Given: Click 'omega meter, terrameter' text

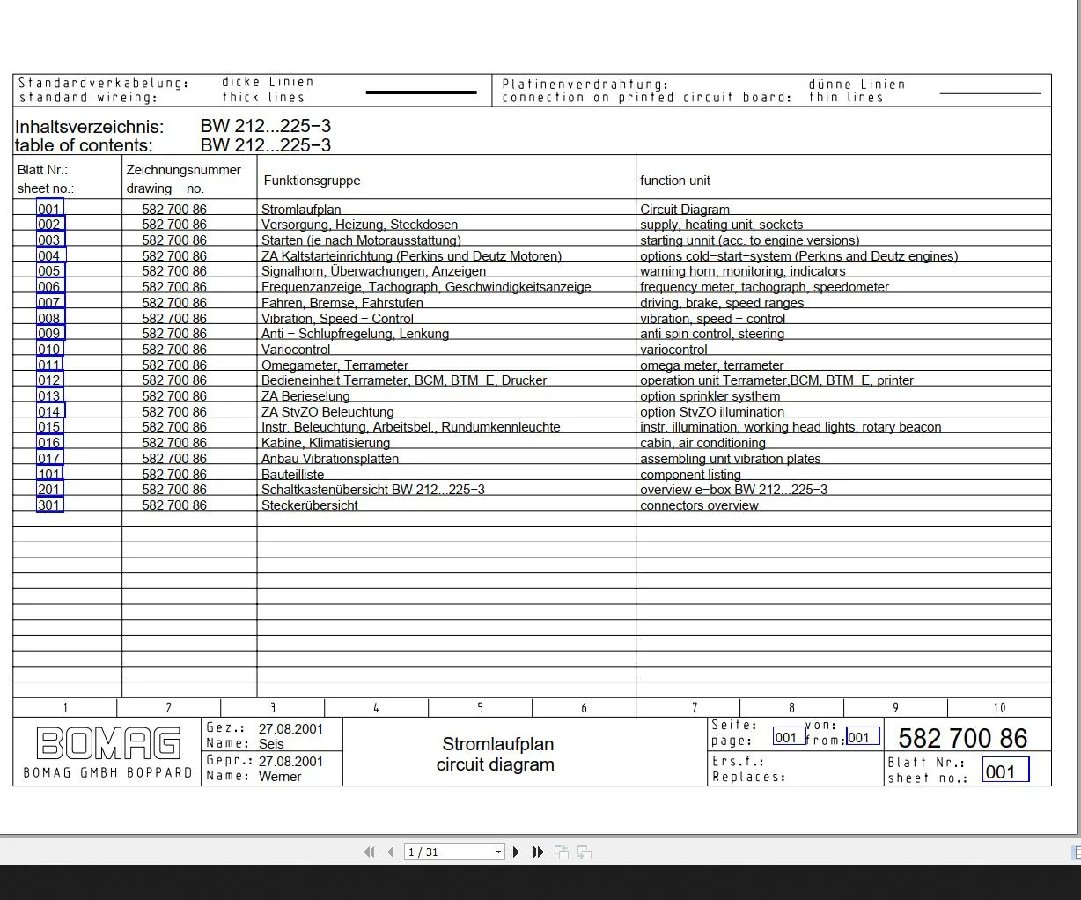Looking at the screenshot, I should [712, 365].
